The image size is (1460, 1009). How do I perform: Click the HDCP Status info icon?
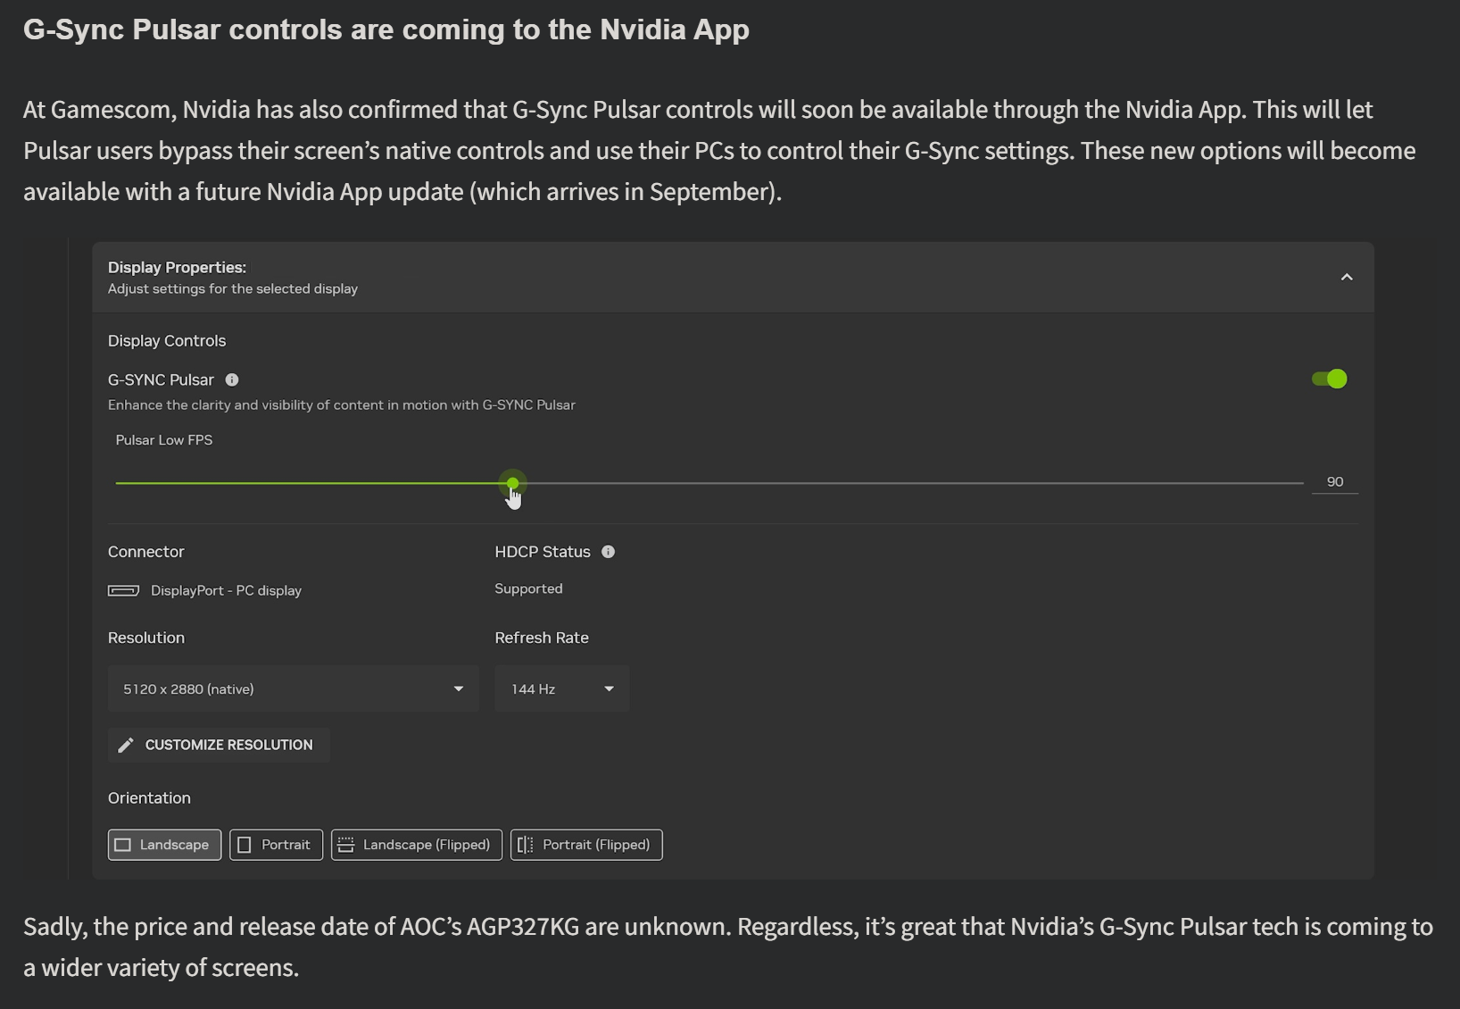tap(609, 552)
